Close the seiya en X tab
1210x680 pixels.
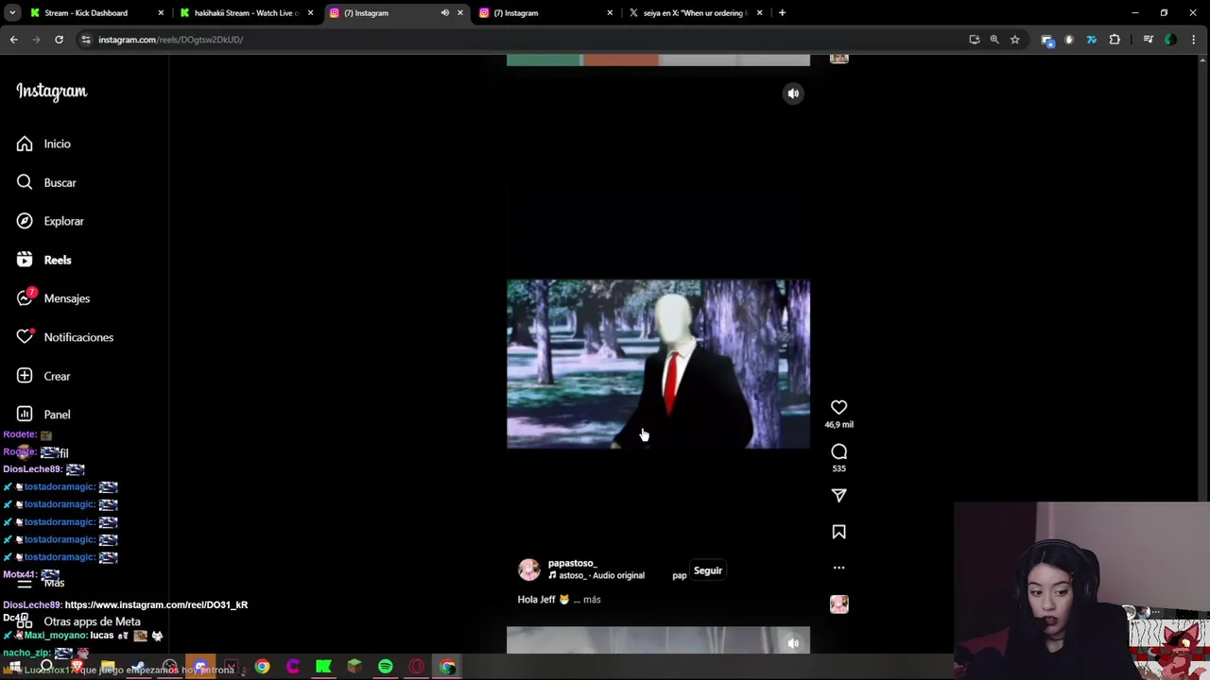[x=759, y=13]
